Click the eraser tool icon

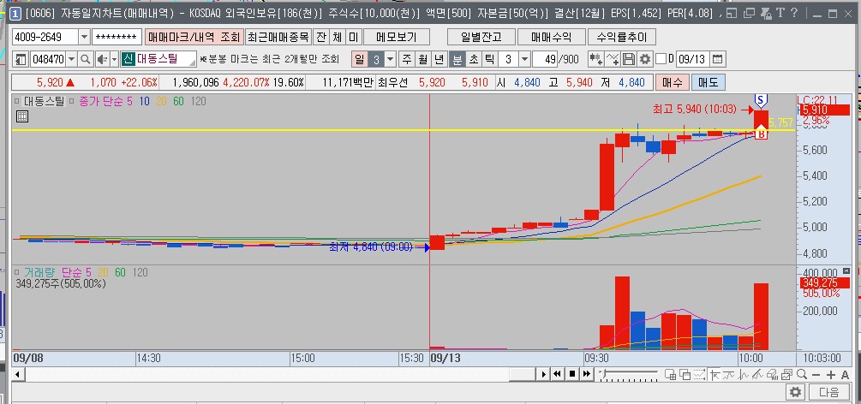point(772,374)
